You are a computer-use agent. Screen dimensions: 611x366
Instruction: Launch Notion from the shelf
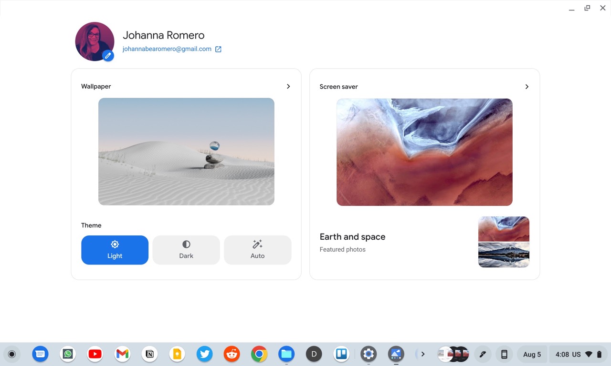tap(150, 354)
